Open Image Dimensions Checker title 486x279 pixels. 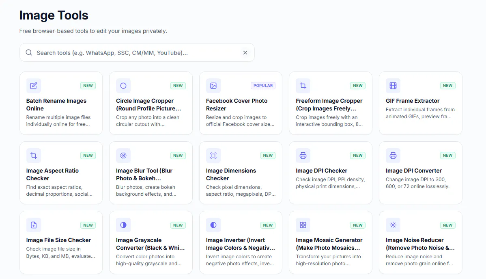231,174
